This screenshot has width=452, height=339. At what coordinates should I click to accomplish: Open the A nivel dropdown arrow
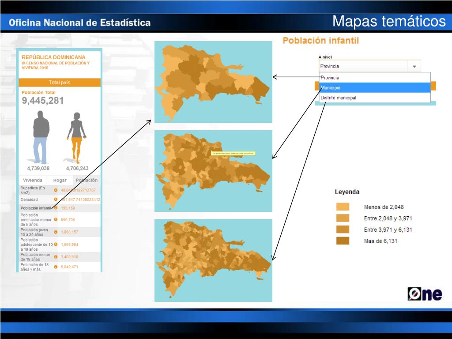[x=414, y=66]
